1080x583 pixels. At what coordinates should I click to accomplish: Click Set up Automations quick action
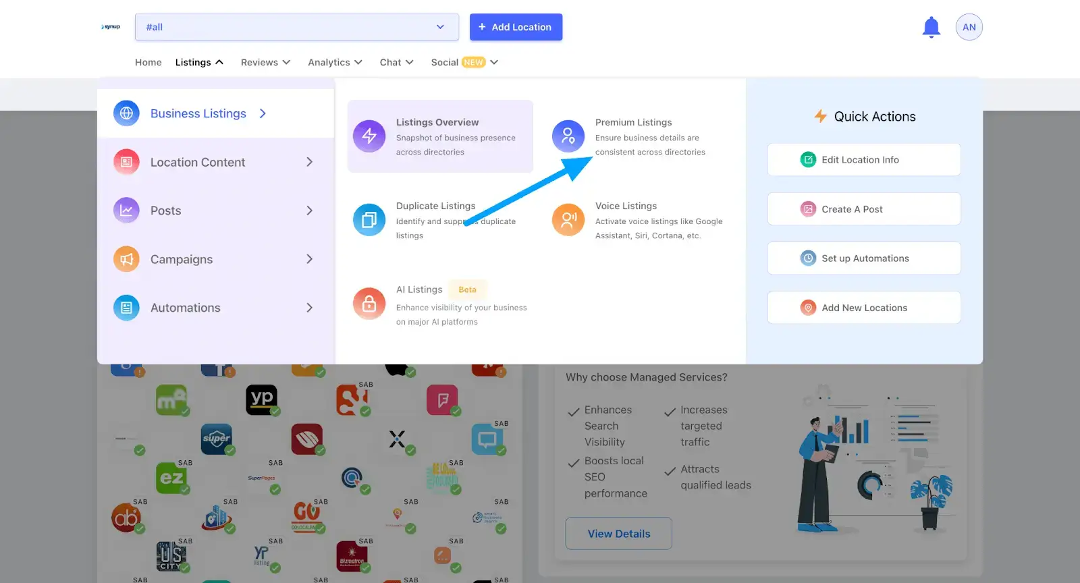864,258
